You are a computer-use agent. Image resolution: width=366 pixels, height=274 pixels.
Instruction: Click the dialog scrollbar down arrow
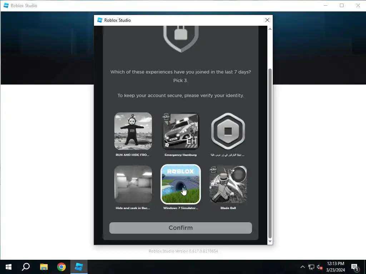[x=270, y=242]
